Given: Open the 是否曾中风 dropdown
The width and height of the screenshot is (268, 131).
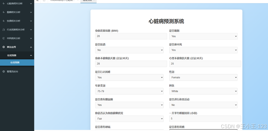Looking at the screenshot, I should pos(203,50).
